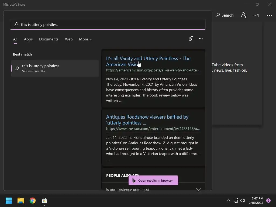Click the search icon beside best match
This screenshot has height=207, width=276.
(x=17, y=68)
